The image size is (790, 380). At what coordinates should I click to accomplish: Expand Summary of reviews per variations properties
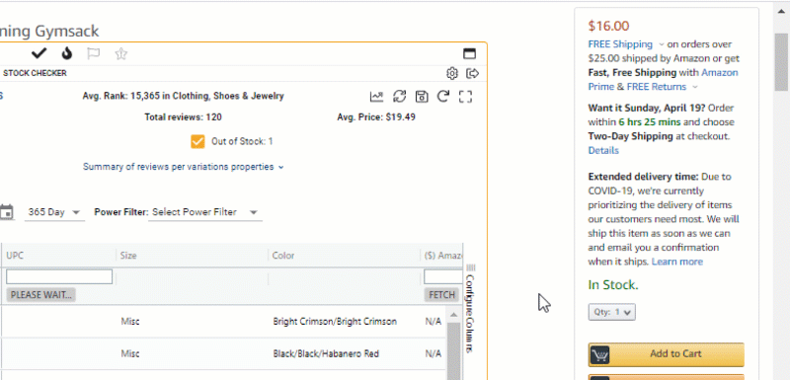[x=184, y=167]
